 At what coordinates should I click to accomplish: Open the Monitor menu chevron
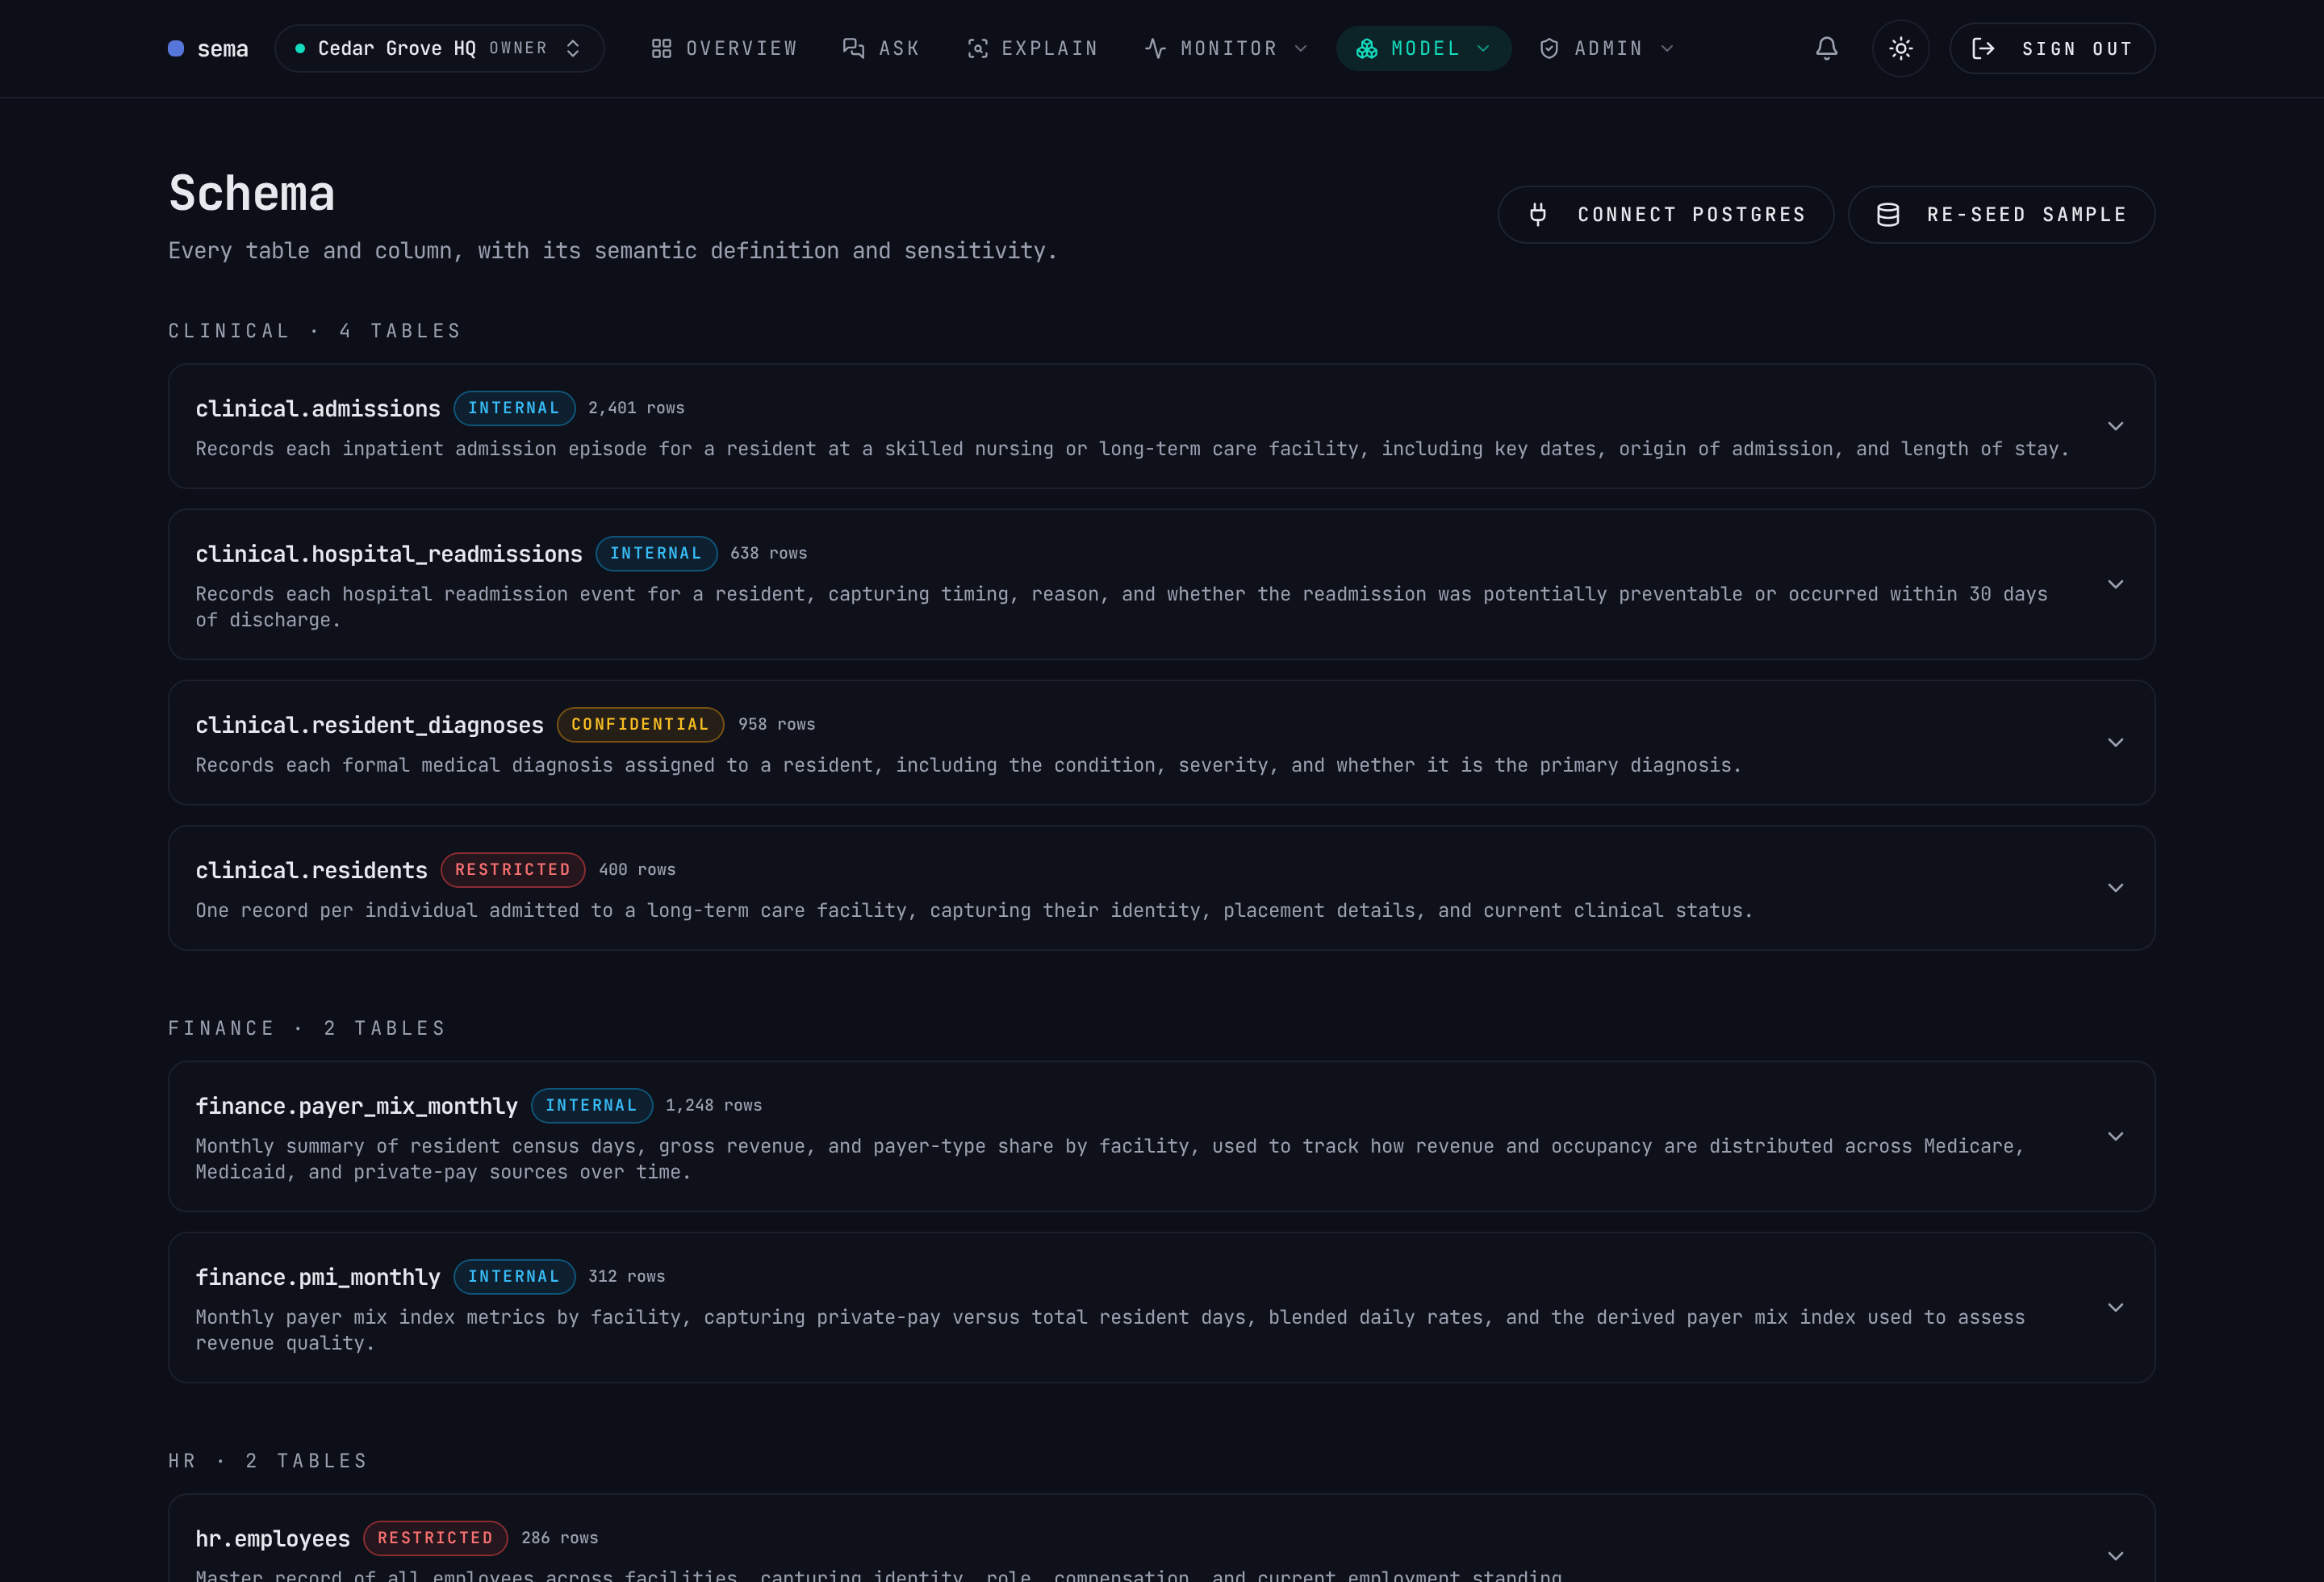[x=1301, y=48]
